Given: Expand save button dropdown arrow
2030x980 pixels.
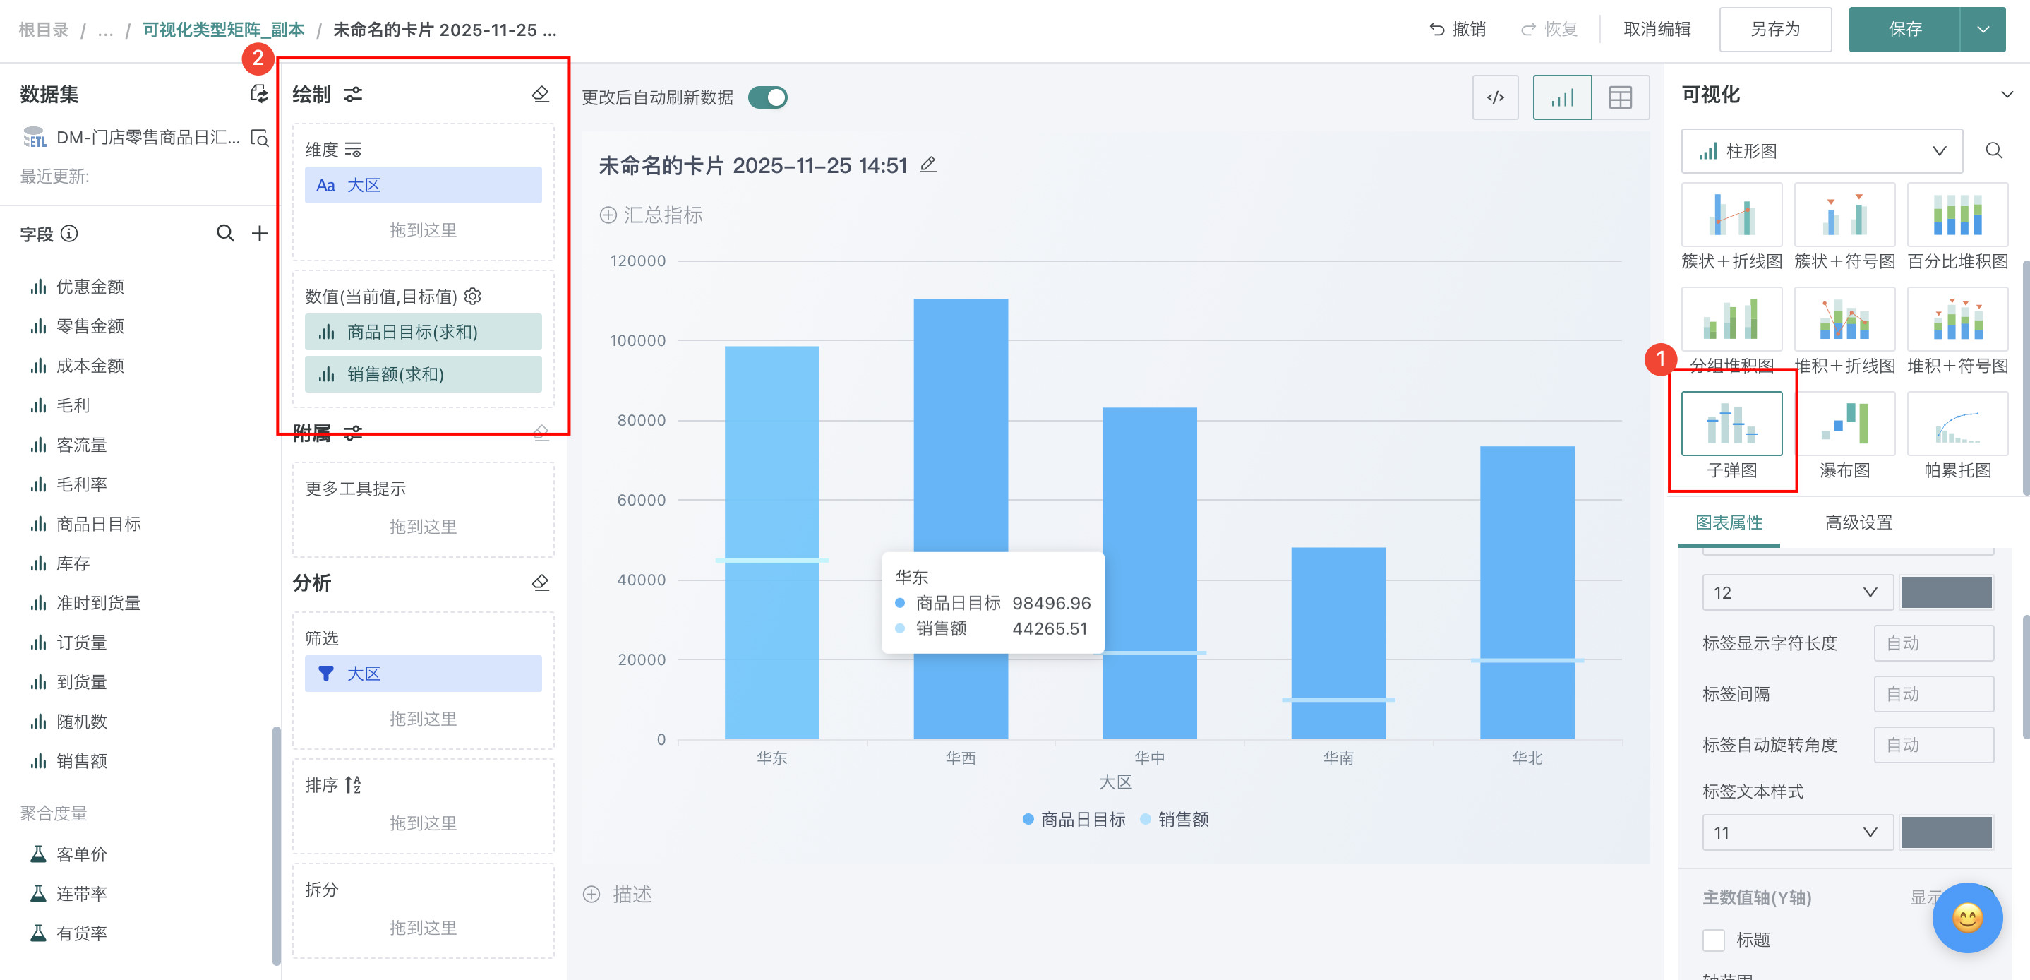Looking at the screenshot, I should click(1983, 30).
